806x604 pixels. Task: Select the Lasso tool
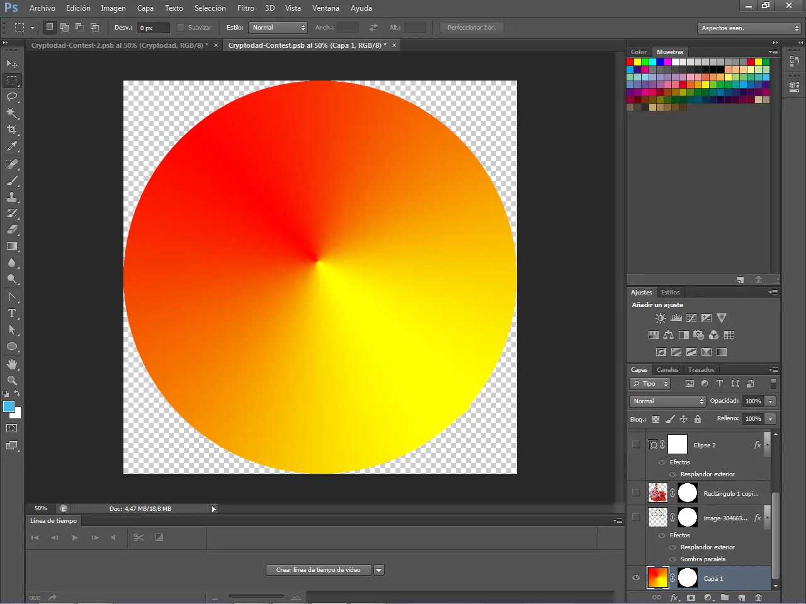(x=12, y=97)
